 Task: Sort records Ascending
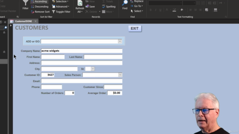coord(39,1)
